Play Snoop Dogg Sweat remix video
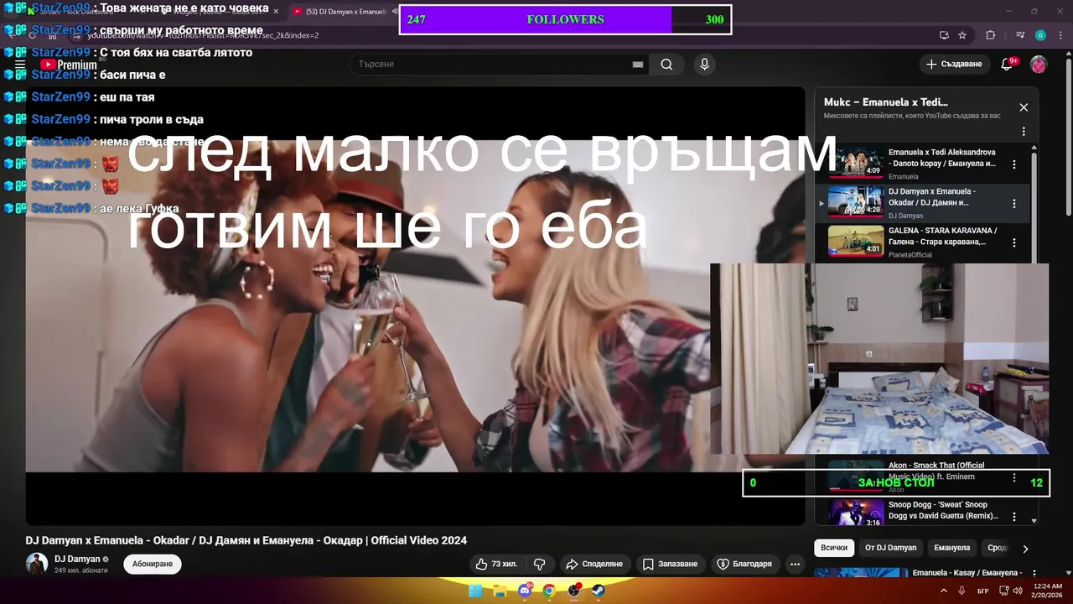The image size is (1073, 604). point(922,512)
